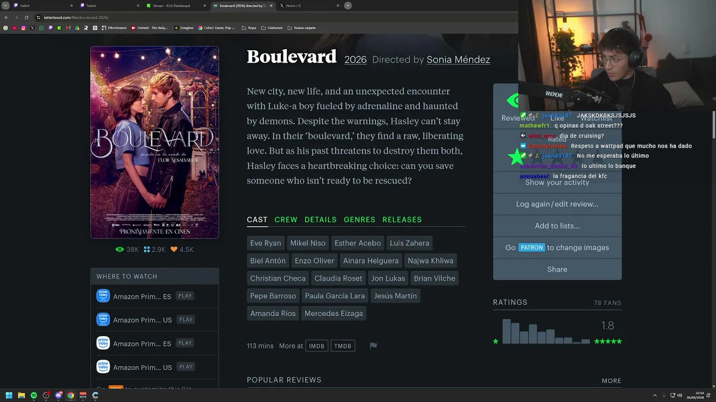Switch to the Stream - Kick Dashboard tab
This screenshot has width=716, height=402.
(176, 6)
